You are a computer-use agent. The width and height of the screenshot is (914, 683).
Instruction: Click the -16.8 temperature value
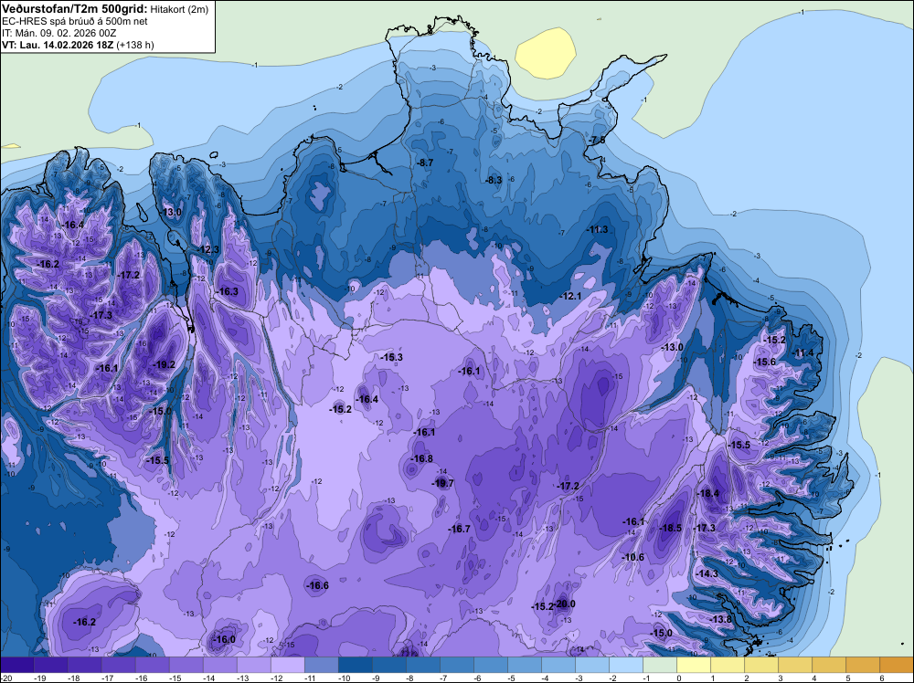pos(422,458)
